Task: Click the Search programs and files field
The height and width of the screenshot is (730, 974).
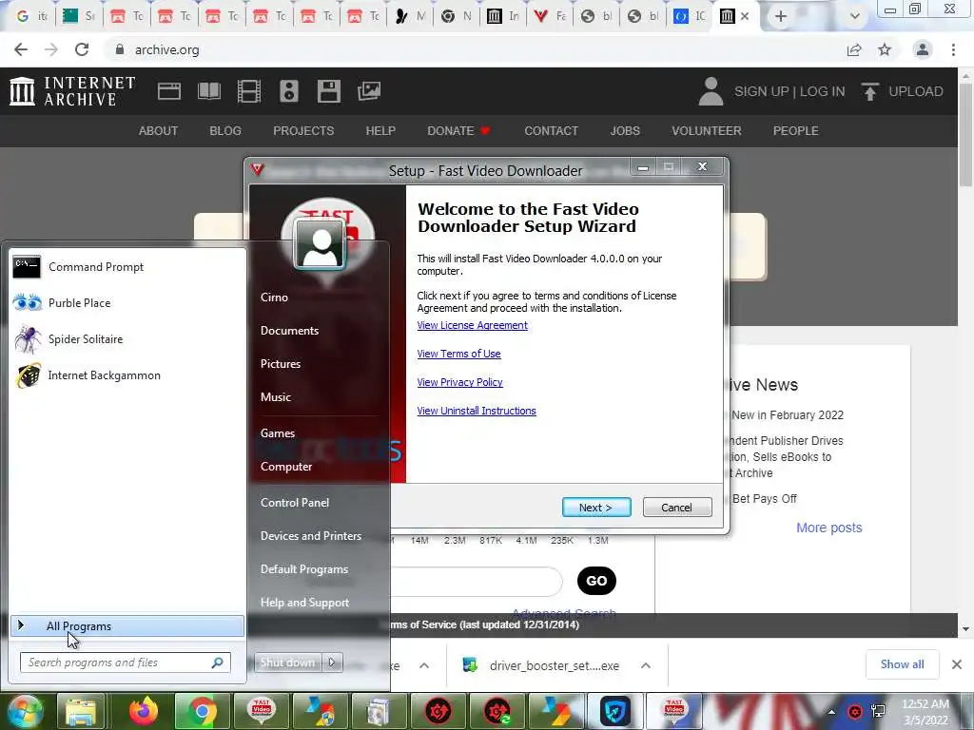Action: [125, 663]
